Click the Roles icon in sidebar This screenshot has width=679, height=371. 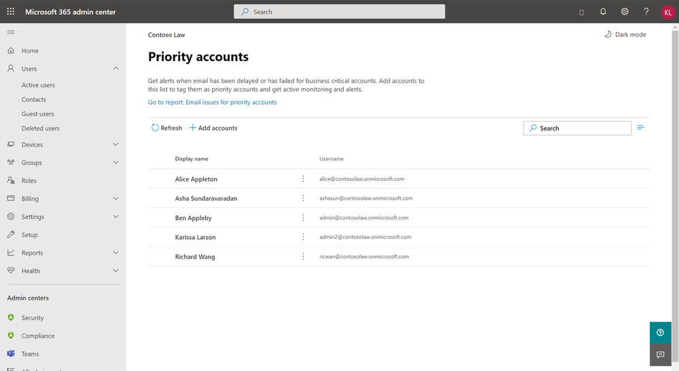(11, 181)
